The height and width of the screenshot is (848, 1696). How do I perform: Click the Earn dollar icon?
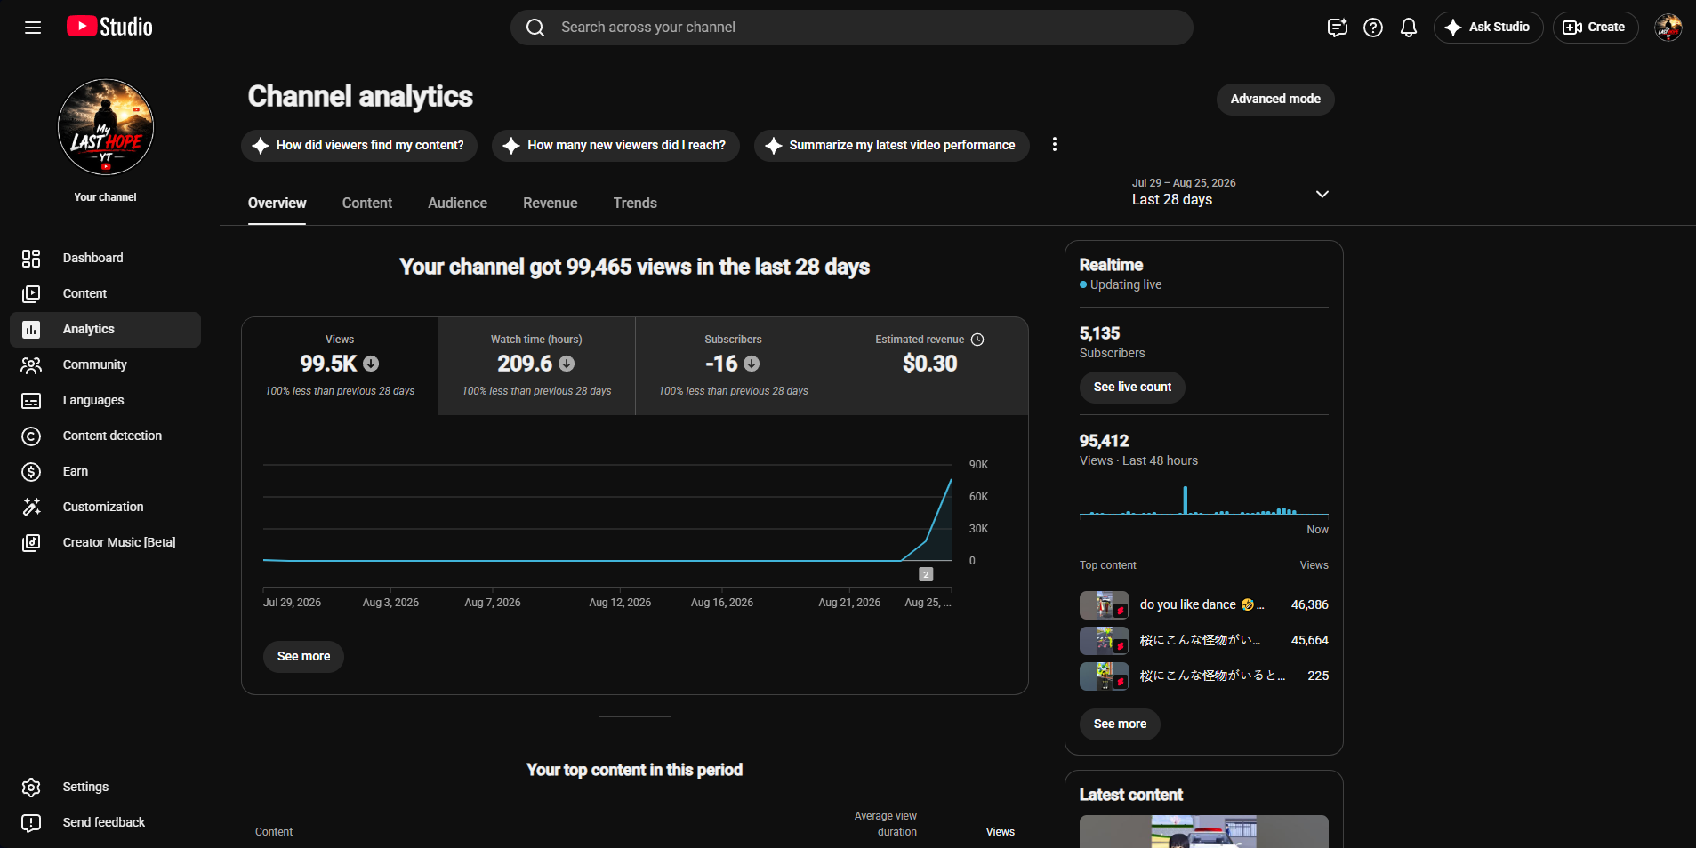point(31,471)
